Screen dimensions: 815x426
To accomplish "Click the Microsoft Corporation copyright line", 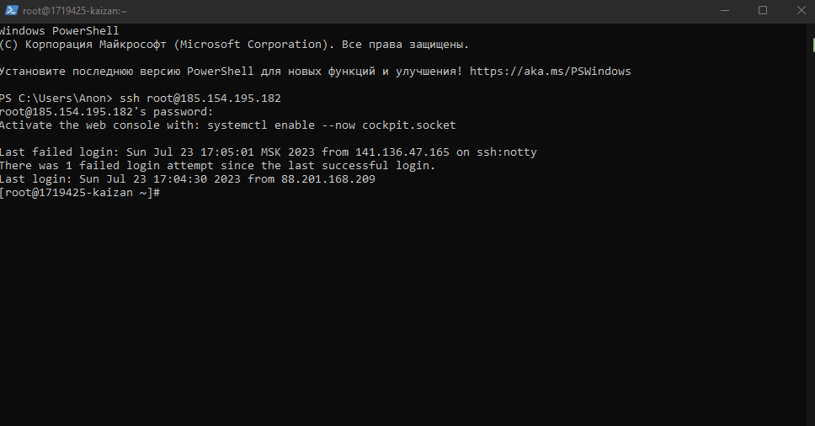I will 234,44.
